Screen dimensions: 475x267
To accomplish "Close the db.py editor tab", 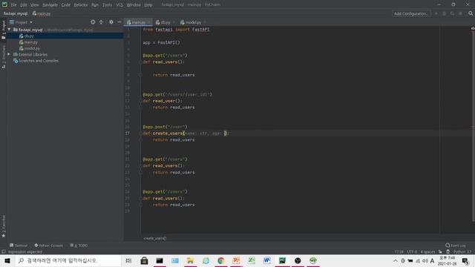I will pyautogui.click(x=174, y=22).
